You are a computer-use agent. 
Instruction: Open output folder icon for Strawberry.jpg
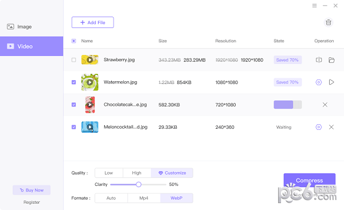pyautogui.click(x=331, y=60)
